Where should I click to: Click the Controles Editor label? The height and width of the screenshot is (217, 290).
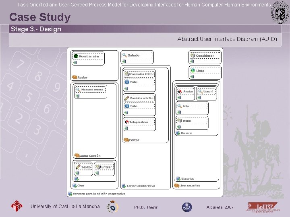pyautogui.click(x=142, y=74)
